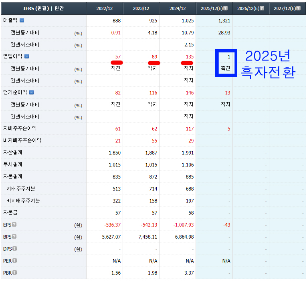This screenshot has height=281, width=307.
Task: Click 2022/12 operating profit value -57
Action: [117, 57]
